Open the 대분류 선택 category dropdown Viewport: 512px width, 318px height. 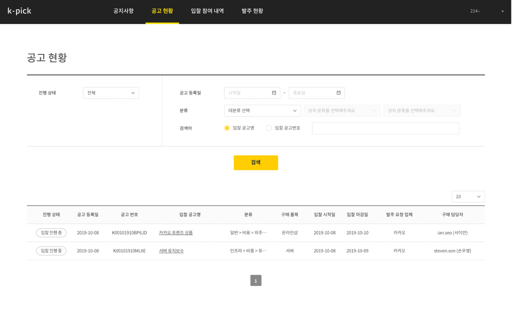(262, 111)
